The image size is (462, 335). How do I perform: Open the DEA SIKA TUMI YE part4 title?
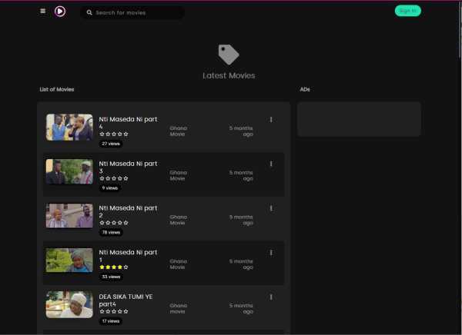(x=126, y=300)
